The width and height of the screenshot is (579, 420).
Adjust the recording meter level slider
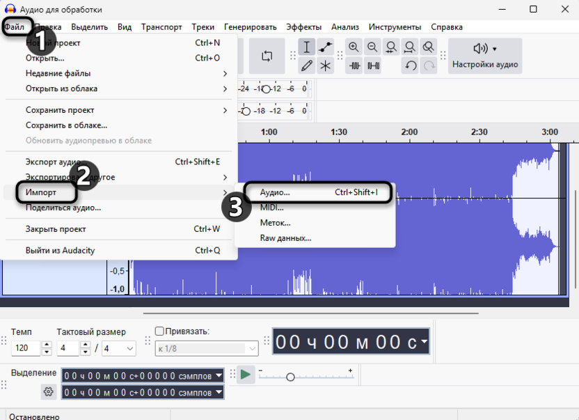point(266,89)
